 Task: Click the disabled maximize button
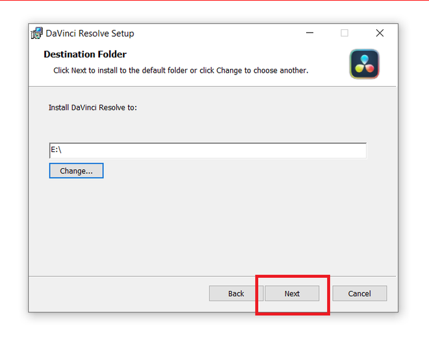pos(344,33)
